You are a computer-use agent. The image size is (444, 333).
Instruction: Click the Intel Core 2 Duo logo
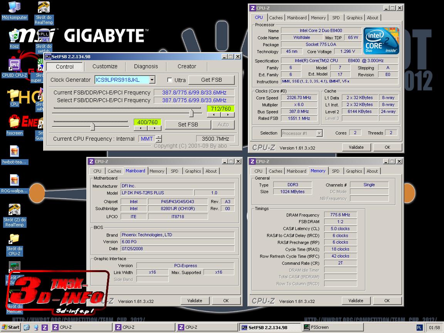point(381,41)
